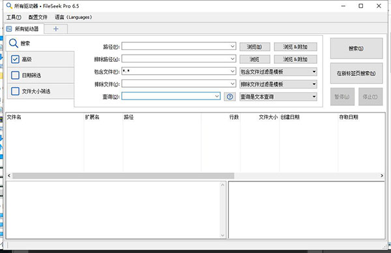The height and width of the screenshot is (253, 391).
Task: Click the 所有驱动器 tab icon
Action: pos(9,29)
